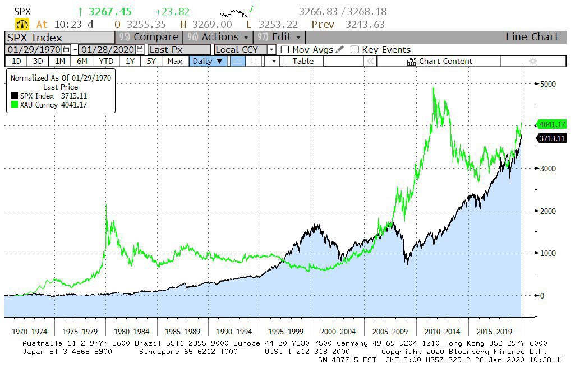
Task: Click the SPX Index legend label
Action: click(37, 96)
